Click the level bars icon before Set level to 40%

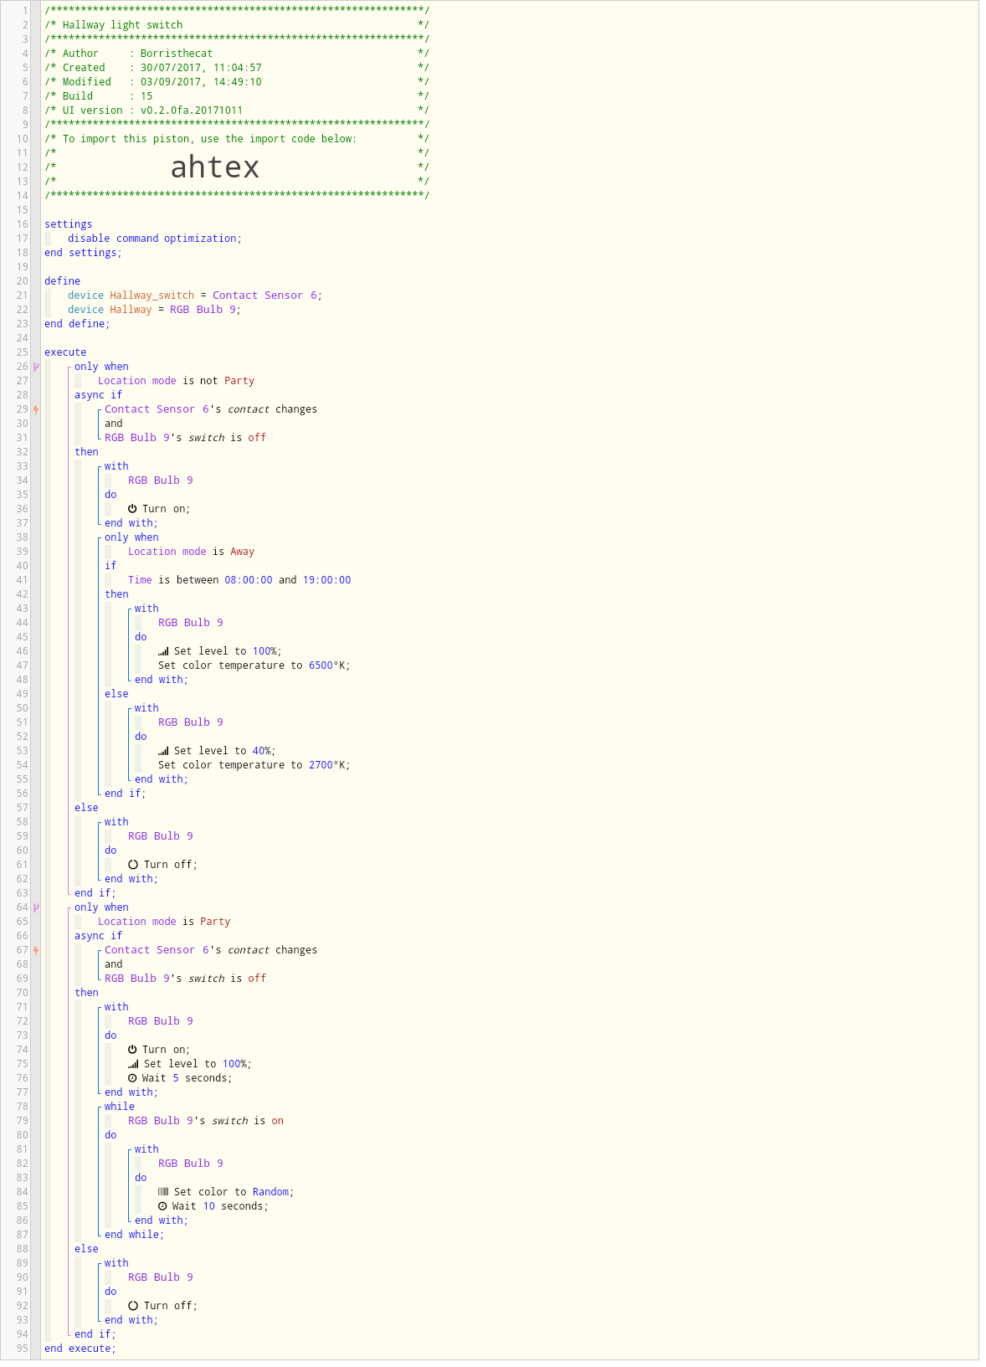163,751
